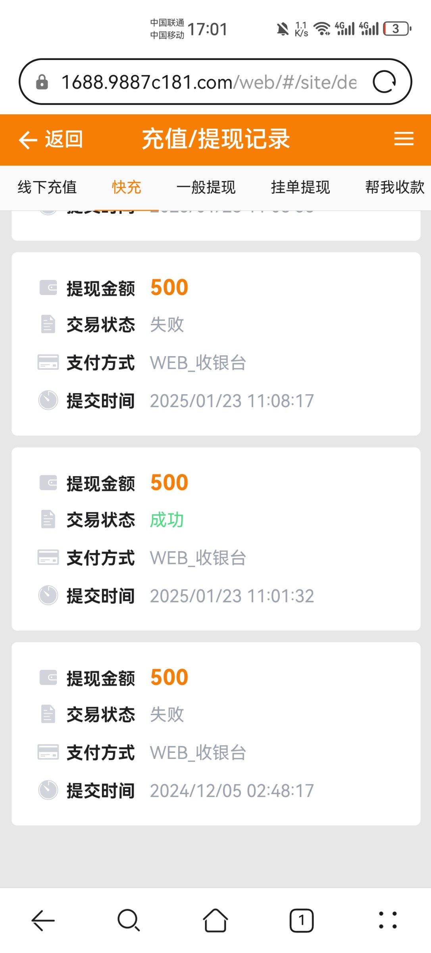
Task: Tap the URL address field
Action: pyautogui.click(x=208, y=82)
